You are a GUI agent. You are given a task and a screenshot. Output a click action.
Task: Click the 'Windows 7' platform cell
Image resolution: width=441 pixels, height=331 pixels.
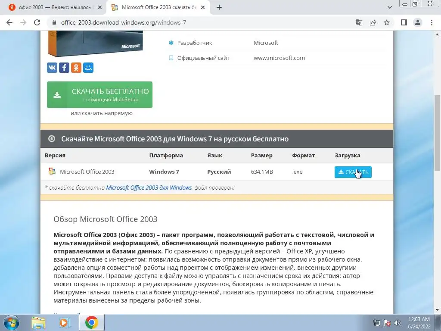tap(164, 172)
